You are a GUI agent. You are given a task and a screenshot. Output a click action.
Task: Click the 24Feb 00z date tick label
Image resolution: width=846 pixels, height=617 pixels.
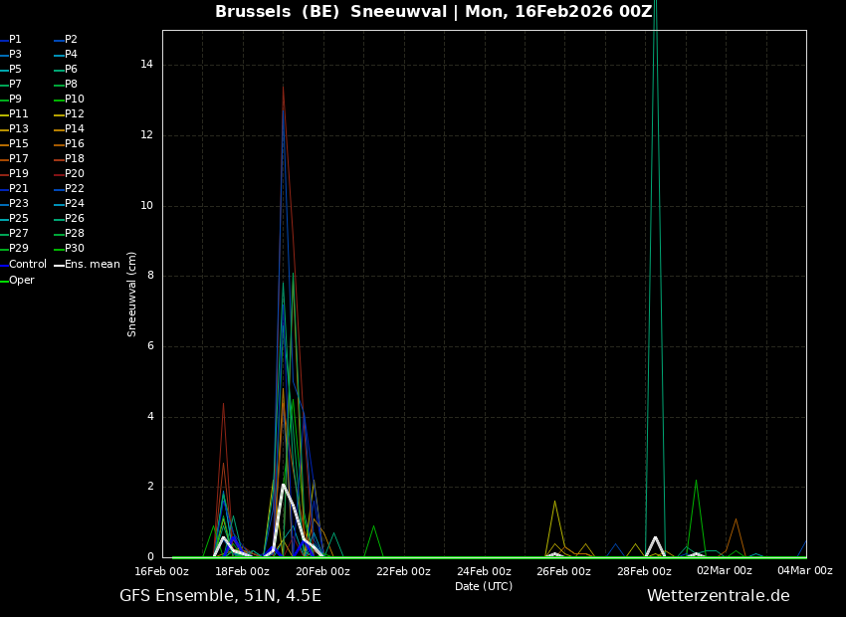[x=484, y=571]
